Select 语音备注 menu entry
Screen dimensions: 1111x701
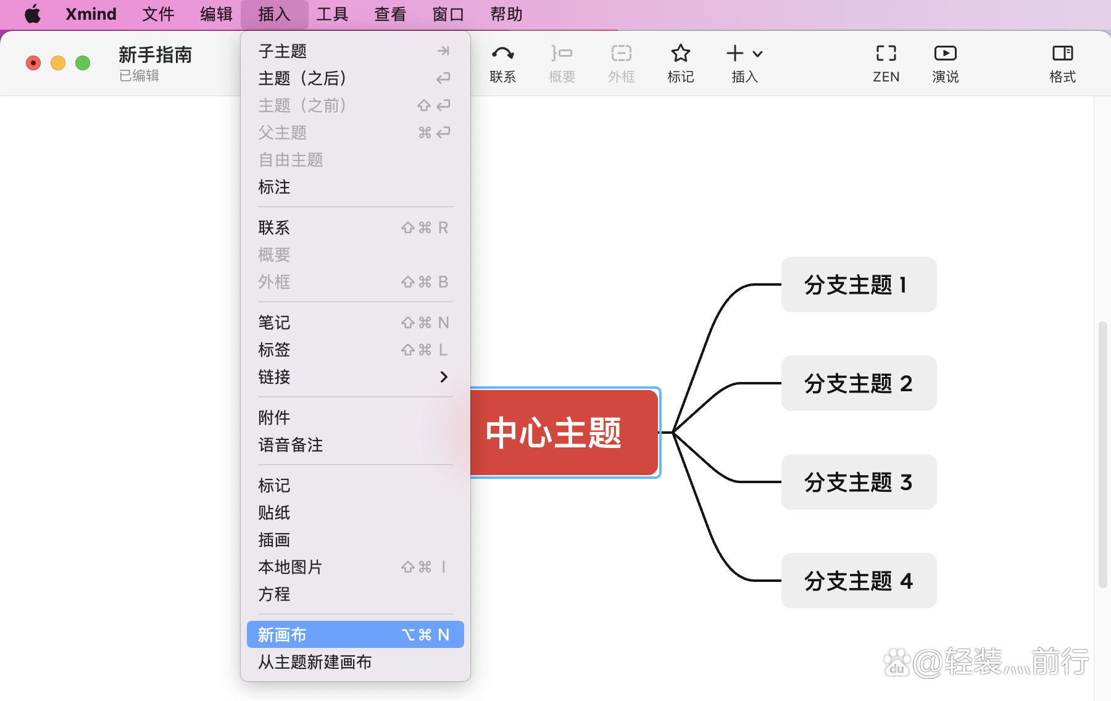pyautogui.click(x=355, y=445)
